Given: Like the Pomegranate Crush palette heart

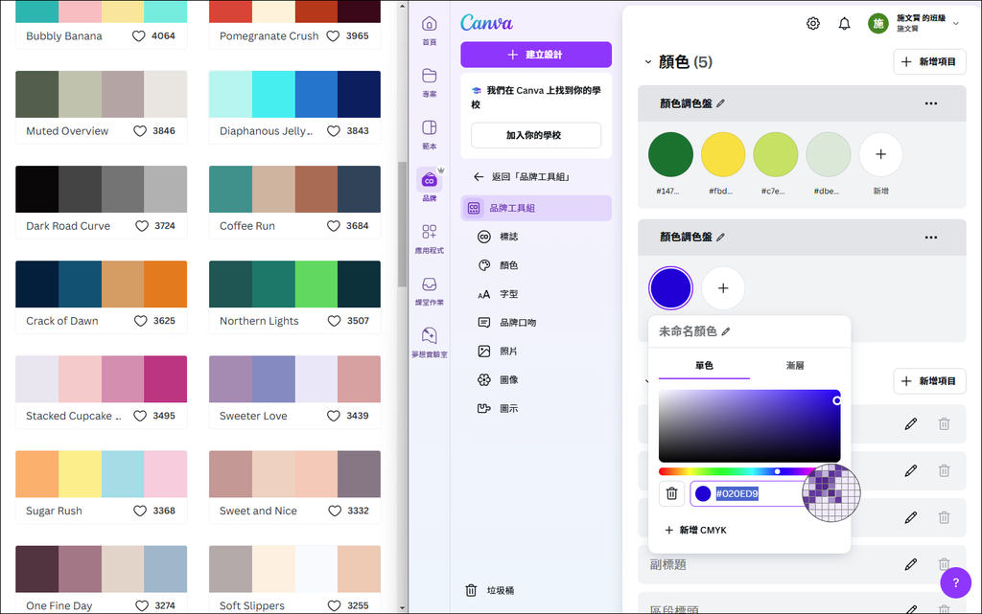Looking at the screenshot, I should [333, 36].
